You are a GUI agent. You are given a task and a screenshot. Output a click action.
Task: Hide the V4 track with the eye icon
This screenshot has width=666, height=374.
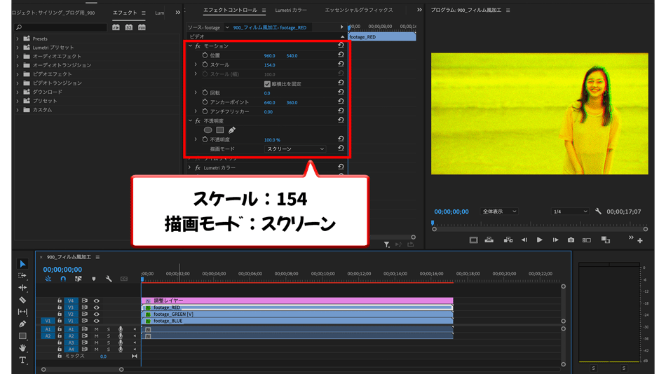[x=96, y=301]
